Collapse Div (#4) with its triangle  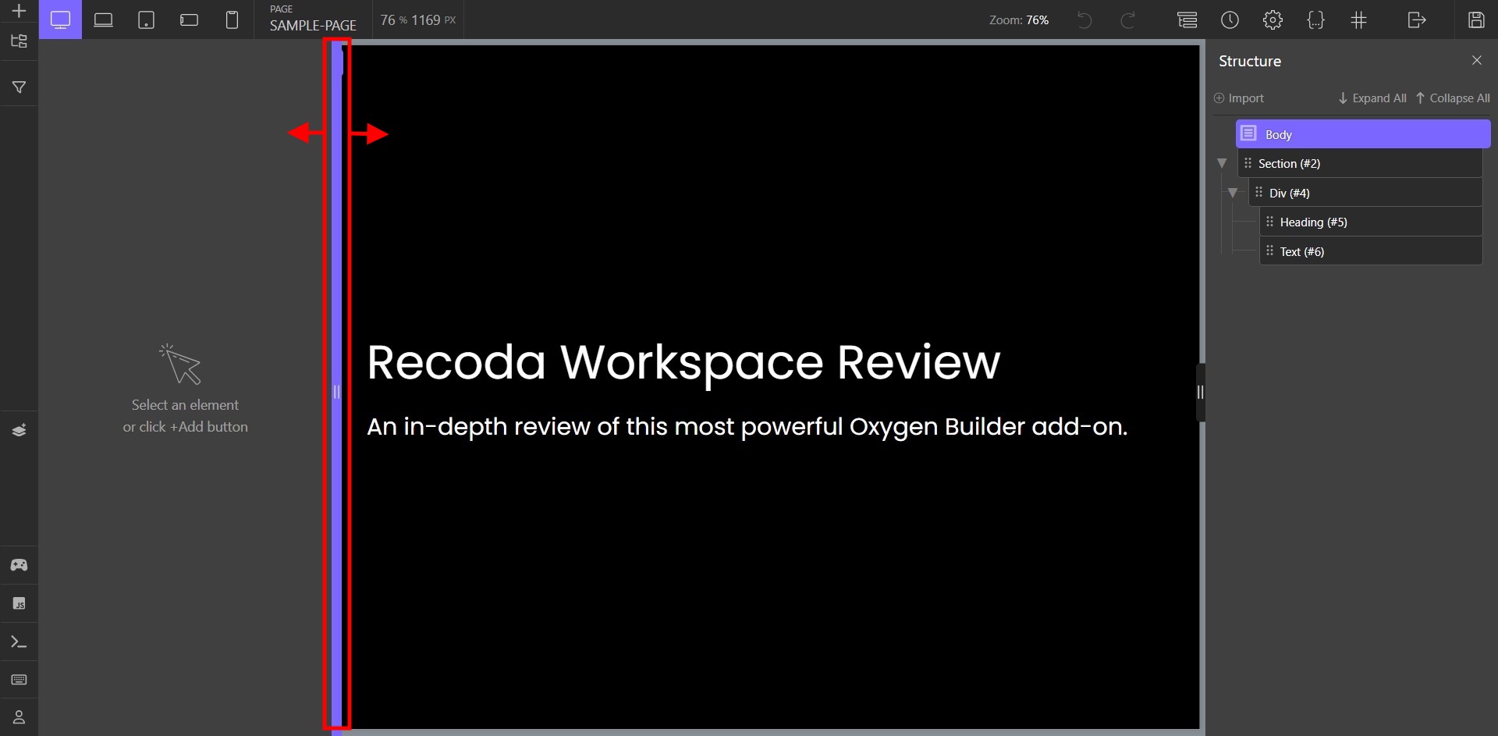click(x=1233, y=192)
